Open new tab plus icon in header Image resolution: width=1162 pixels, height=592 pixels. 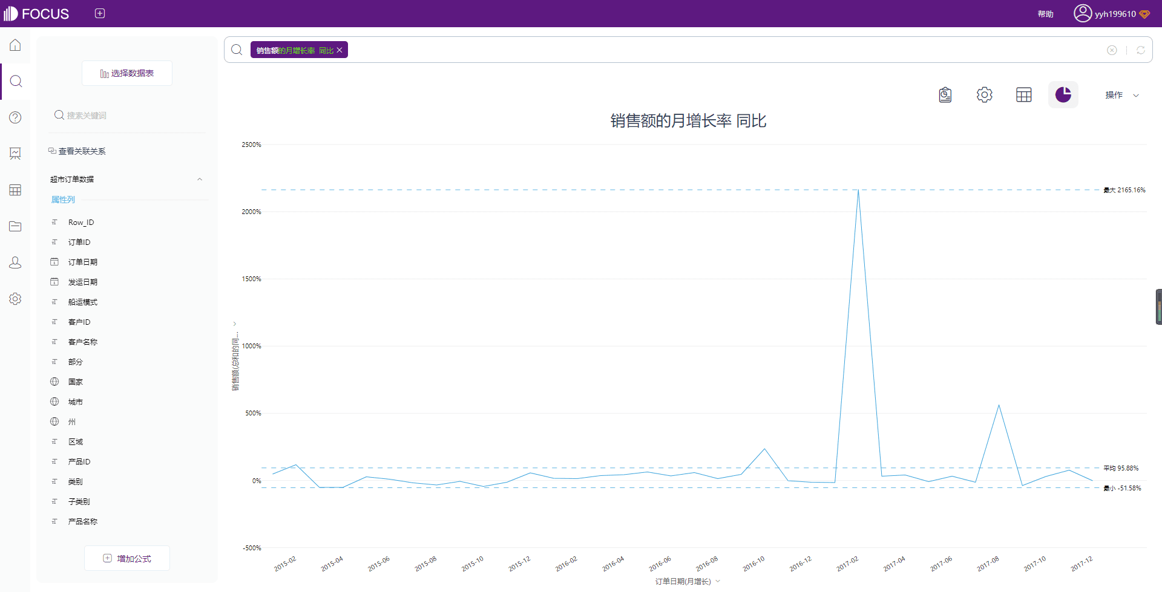click(x=100, y=13)
